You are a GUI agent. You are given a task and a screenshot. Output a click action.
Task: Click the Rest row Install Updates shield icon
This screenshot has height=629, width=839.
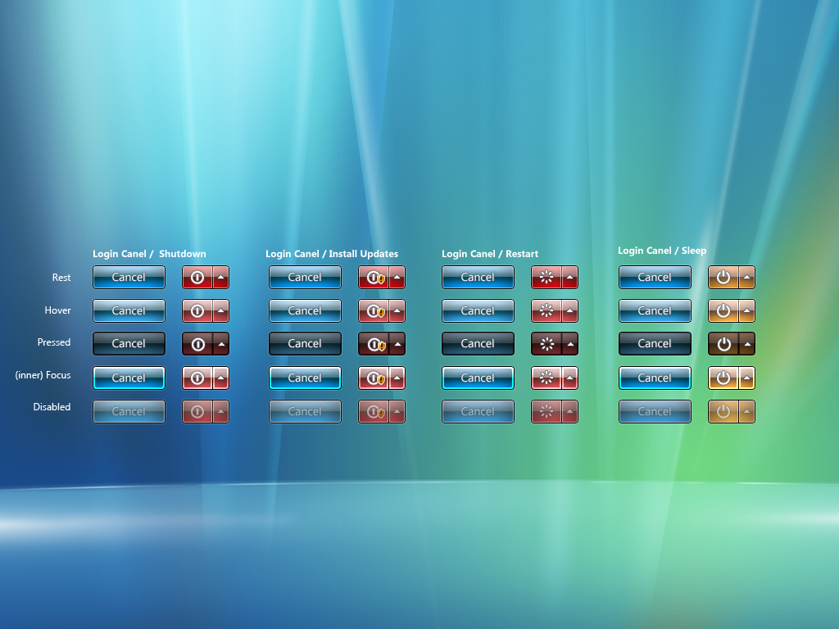(x=374, y=277)
